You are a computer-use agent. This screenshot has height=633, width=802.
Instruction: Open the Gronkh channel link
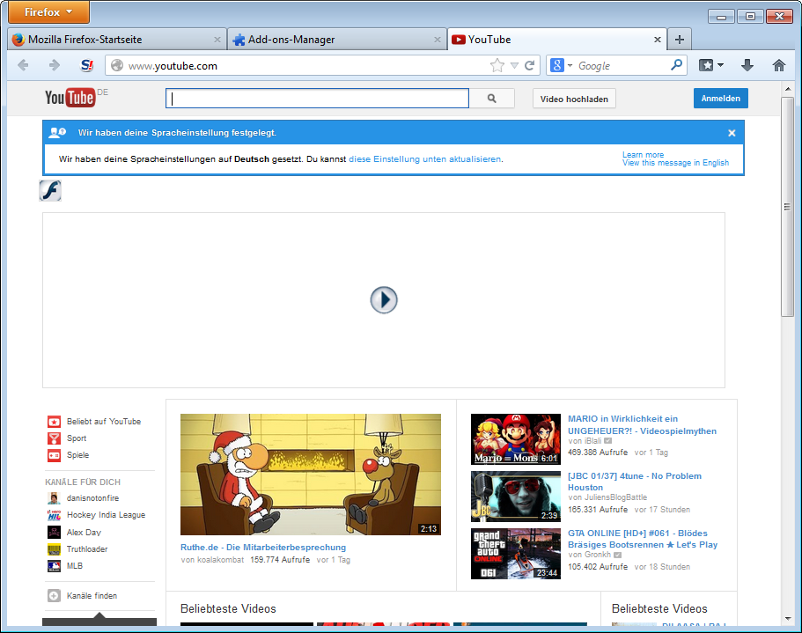coord(598,555)
